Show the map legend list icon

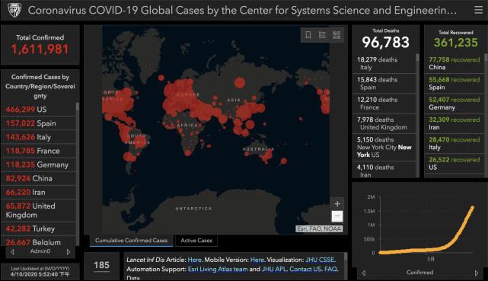[322, 35]
